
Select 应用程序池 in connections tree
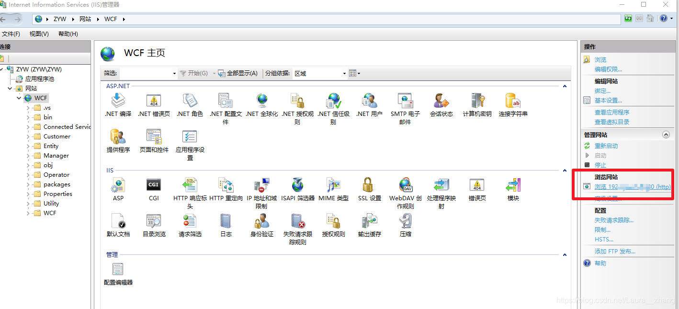tap(40, 79)
